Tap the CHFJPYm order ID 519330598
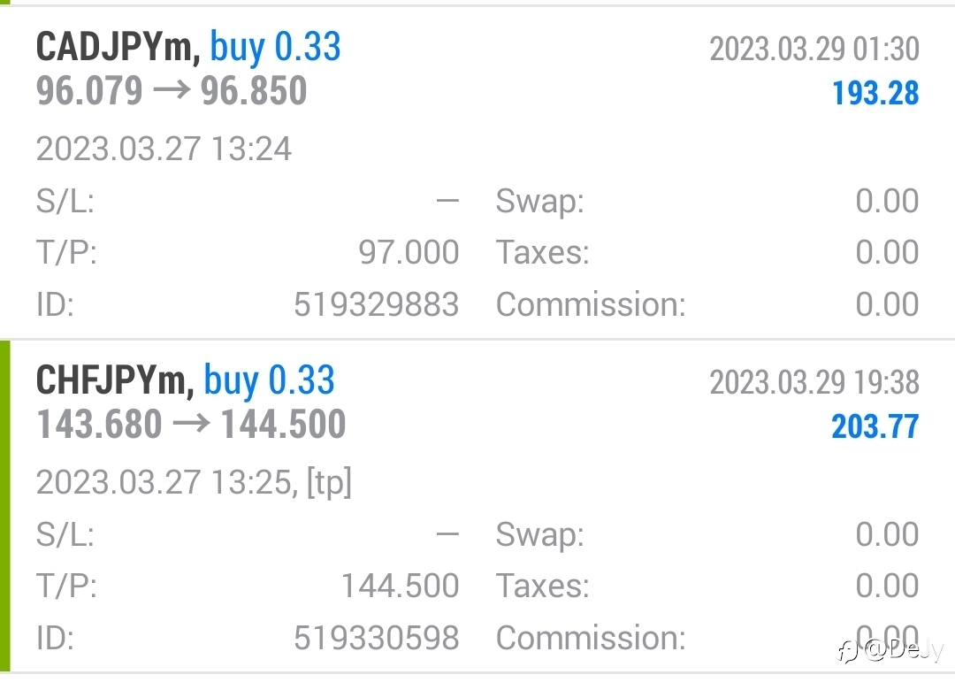This screenshot has height=690, width=955. coord(377,638)
